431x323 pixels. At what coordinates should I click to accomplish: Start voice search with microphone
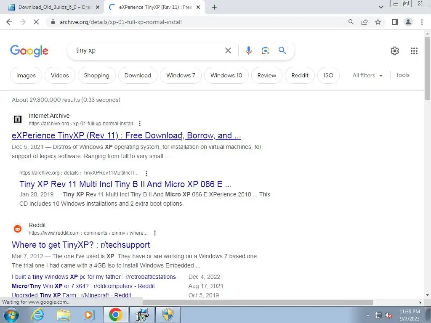click(248, 50)
